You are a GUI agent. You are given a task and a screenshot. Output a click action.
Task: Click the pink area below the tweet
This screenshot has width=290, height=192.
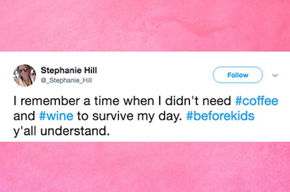pos(145,167)
